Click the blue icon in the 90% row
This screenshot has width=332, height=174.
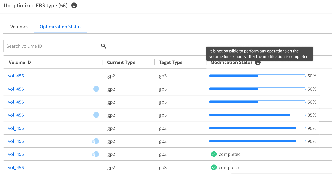point(96,141)
